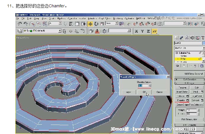205x134 pixels.
Task: Toggle the Window/Crossing selection icon
Action: 83,24
